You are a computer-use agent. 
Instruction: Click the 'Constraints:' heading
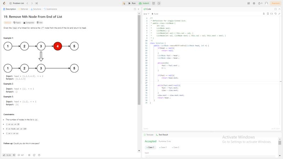tap(9, 114)
